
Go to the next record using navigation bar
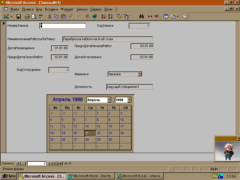(x=50, y=163)
